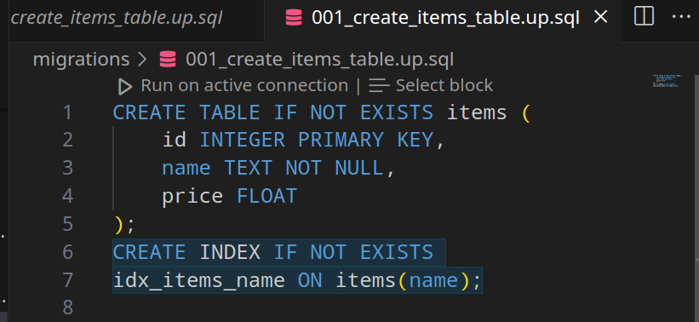Click the Split Editor Right icon
This screenshot has width=699, height=322.
644,17
